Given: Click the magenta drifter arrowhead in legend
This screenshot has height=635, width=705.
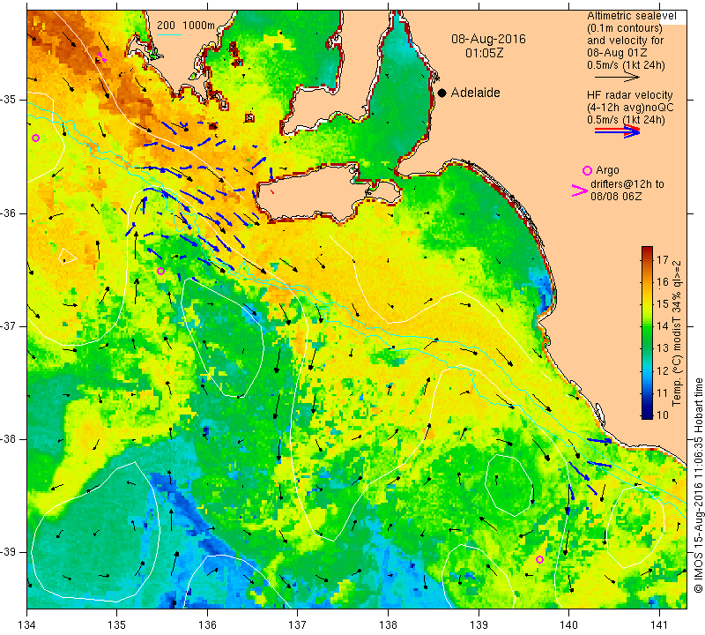Looking at the screenshot, I should (x=579, y=190).
